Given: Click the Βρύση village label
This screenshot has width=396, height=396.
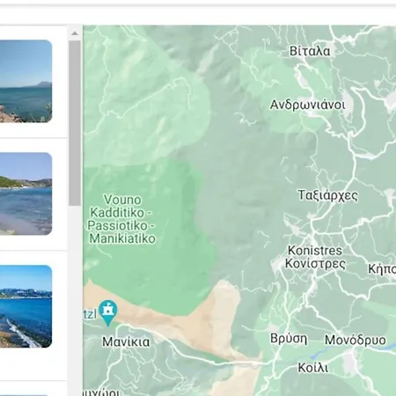Looking at the screenshot, I should click(289, 339).
